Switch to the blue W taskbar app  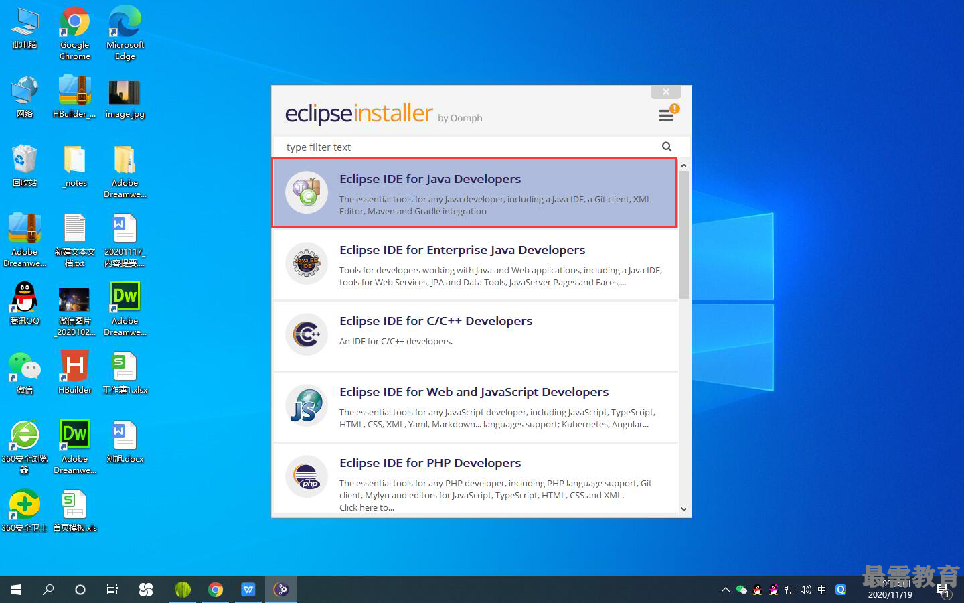pos(248,590)
